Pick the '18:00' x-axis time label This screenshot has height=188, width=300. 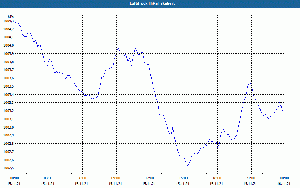click(x=217, y=178)
